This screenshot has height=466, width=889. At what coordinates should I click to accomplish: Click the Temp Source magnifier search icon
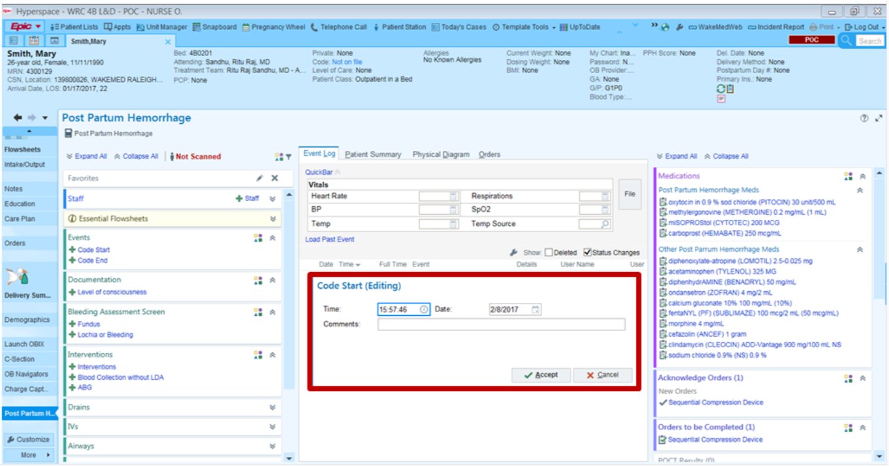[x=605, y=224]
